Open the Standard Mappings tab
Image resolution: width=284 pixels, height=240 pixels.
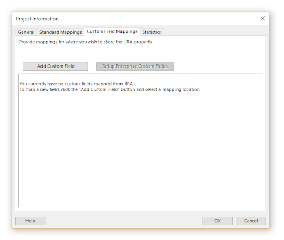tap(61, 32)
